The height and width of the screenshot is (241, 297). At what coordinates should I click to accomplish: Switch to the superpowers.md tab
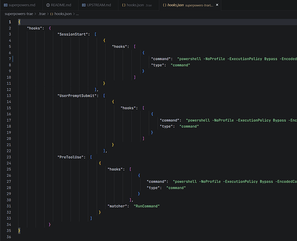point(20,5)
